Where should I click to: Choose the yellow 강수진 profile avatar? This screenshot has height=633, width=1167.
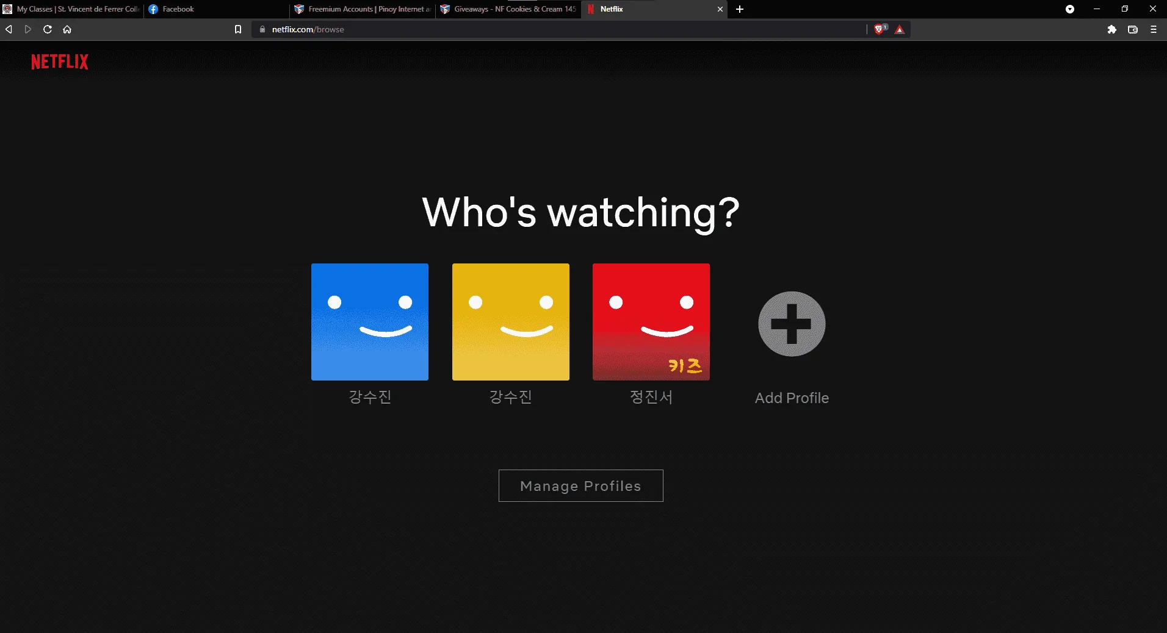(511, 322)
